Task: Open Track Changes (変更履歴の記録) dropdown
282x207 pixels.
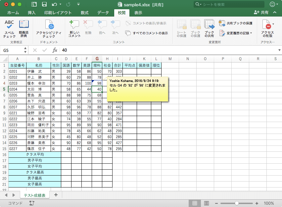Action: 236,33
